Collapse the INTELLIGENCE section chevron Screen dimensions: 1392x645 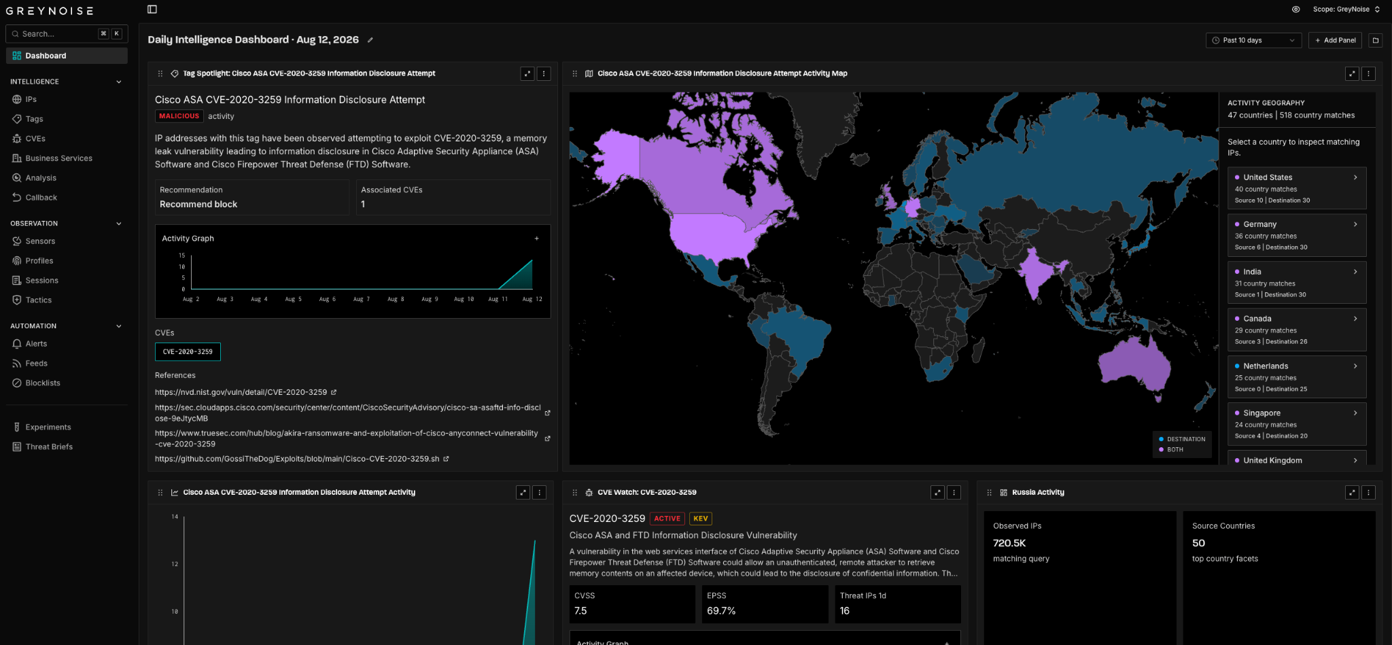click(x=119, y=82)
